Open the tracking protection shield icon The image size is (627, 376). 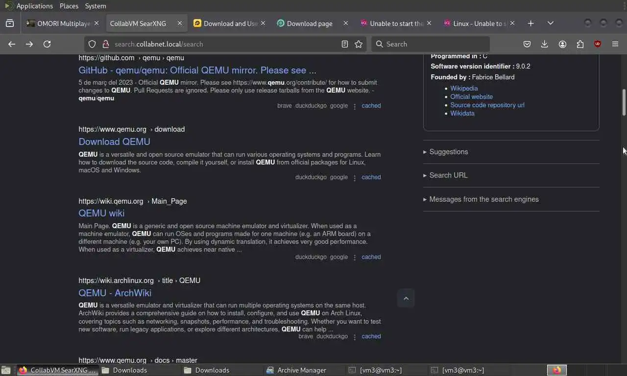(x=92, y=44)
